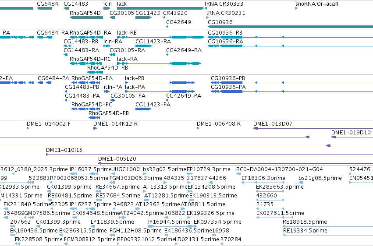373x246 pixels.
Task: Open the FGH112H08.5prime EST label
Action: click(x=135, y=231)
